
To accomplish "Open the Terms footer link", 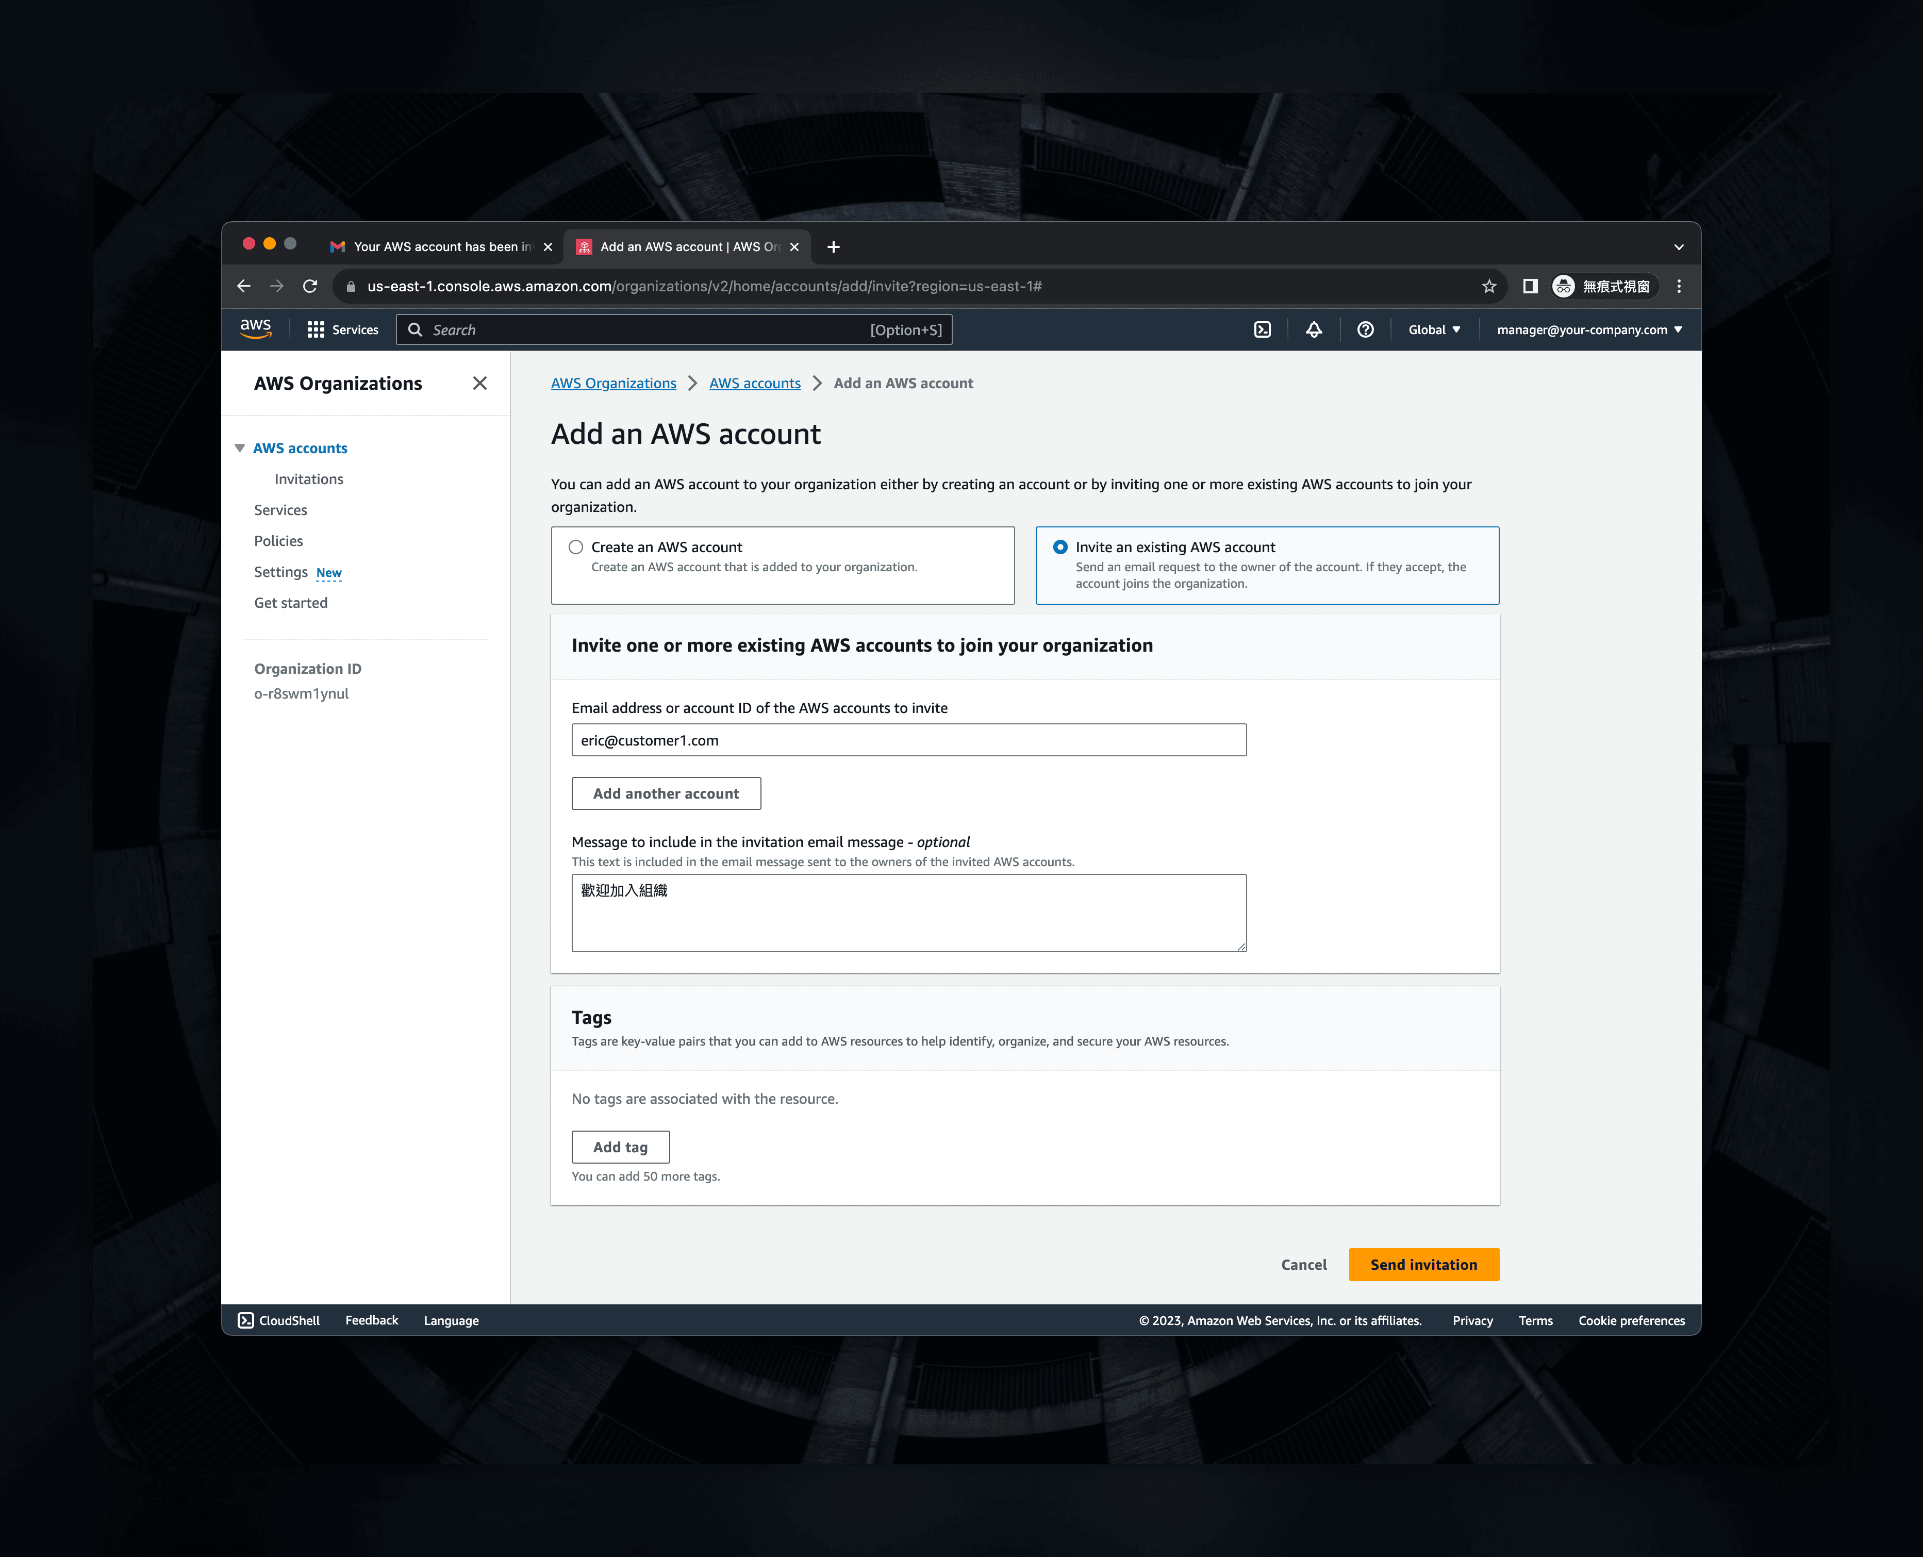I will (1535, 1320).
